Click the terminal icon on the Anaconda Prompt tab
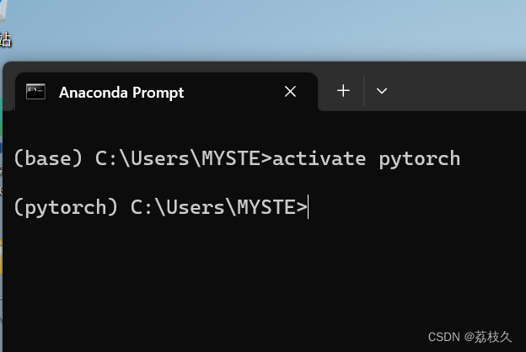Screen dimensions: 526x352 tap(35, 92)
